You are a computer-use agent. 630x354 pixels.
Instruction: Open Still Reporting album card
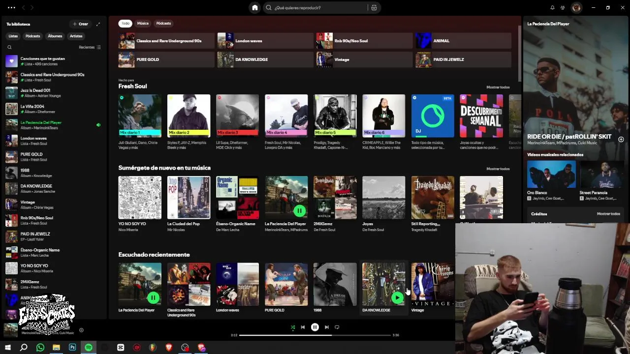pyautogui.click(x=433, y=204)
